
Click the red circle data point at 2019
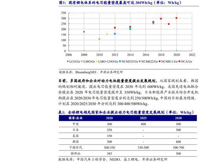(169, 24)
